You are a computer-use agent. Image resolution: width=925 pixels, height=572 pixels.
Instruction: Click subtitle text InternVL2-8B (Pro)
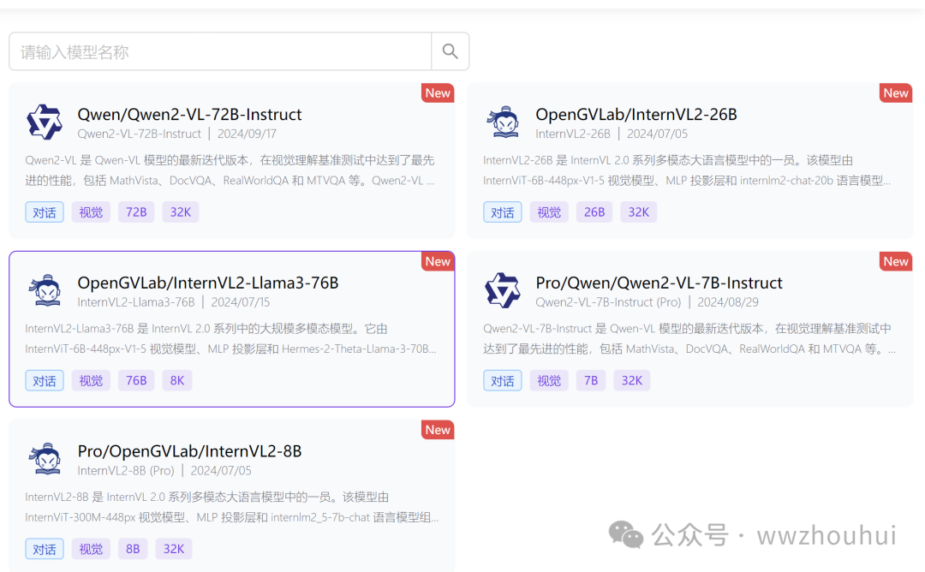click(126, 471)
